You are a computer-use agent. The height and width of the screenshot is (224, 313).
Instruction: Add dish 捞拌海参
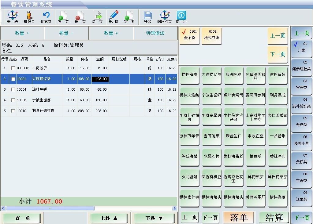click(x=189, y=76)
